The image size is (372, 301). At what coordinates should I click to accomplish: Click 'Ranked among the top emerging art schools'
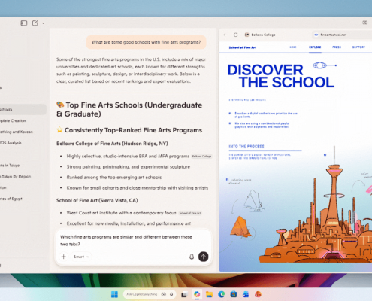(x=114, y=178)
